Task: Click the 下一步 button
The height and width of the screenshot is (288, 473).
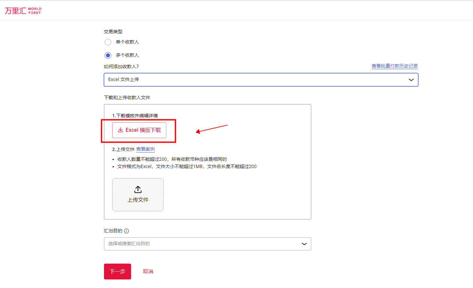Action: [x=117, y=271]
